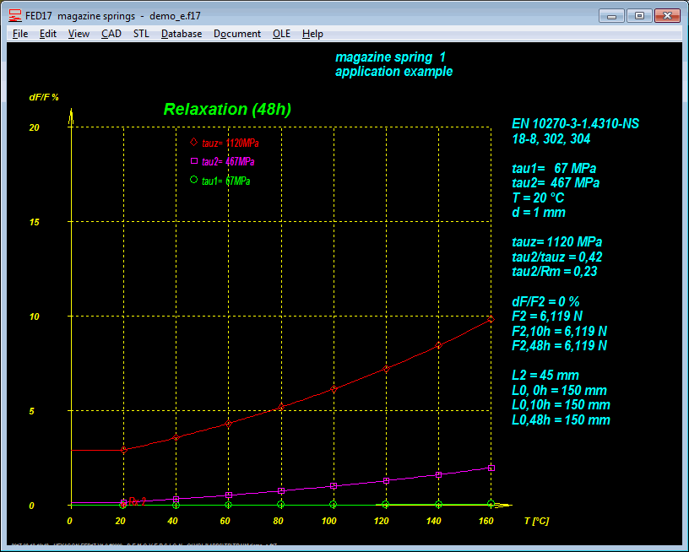
Task: Open the Database menu
Action: (182, 34)
